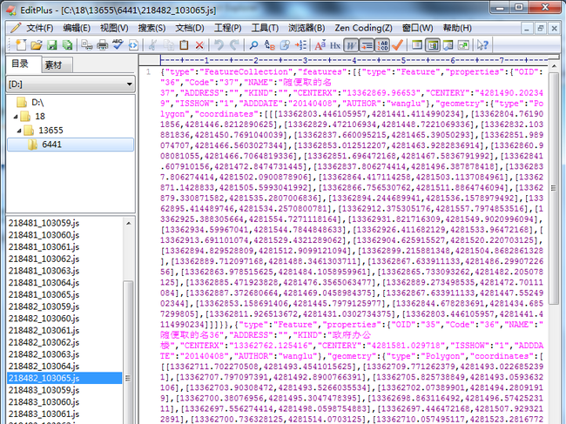The width and height of the screenshot is (566, 424).
Task: Toggle the auto indent toolbar button
Action: click(367, 45)
